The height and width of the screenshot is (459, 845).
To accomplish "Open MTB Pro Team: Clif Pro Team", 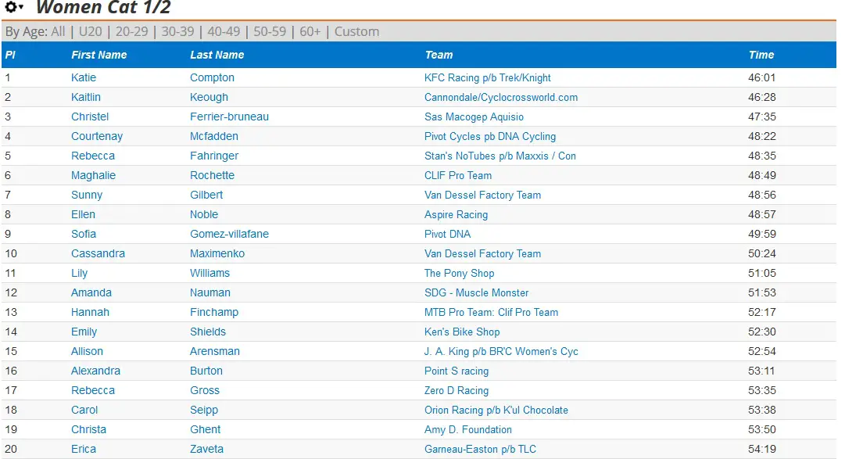I will (x=491, y=312).
